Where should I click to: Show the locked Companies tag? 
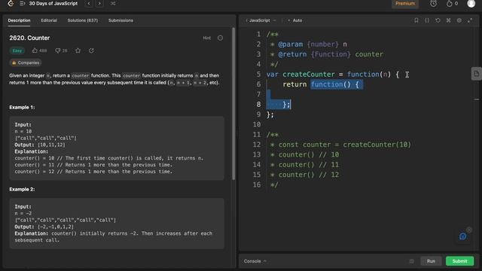(26, 62)
